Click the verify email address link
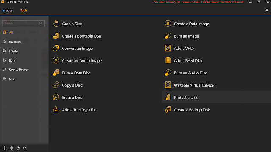Screen dimensions: 271x152 coord(199,2)
